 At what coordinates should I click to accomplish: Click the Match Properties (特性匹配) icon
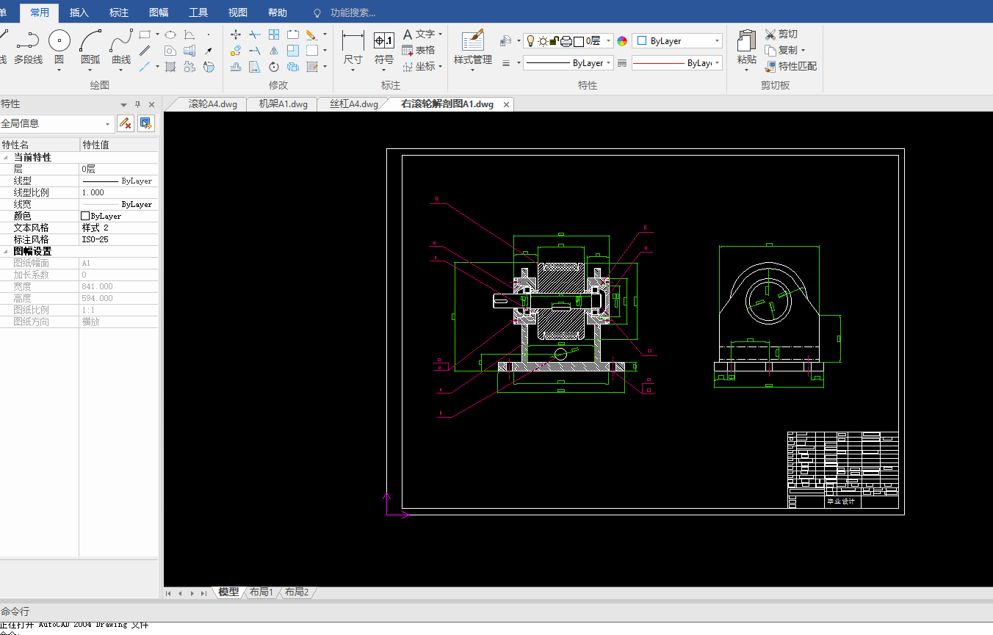click(770, 66)
